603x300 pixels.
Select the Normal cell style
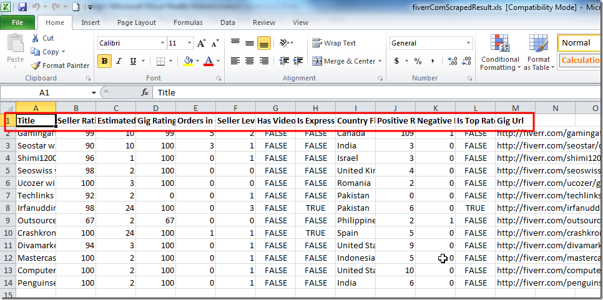click(x=580, y=42)
